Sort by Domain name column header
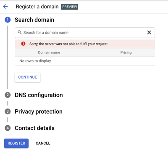The width and height of the screenshot is (168, 153). tap(49, 53)
